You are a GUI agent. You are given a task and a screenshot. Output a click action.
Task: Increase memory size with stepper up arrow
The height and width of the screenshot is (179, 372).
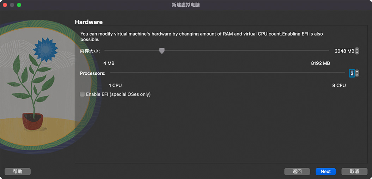click(x=357, y=49)
